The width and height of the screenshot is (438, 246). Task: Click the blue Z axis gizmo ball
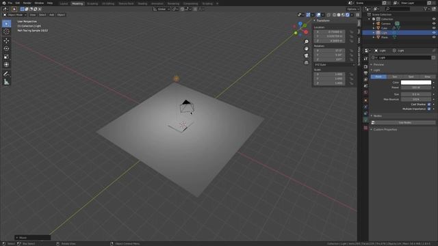point(300,24)
